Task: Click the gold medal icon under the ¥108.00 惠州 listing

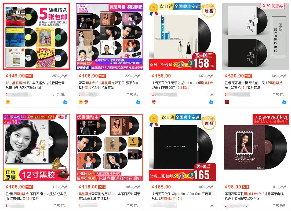Action: click(81, 102)
